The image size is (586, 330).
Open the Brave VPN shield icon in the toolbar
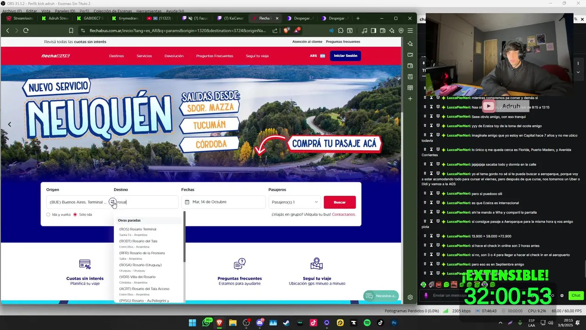tap(401, 31)
